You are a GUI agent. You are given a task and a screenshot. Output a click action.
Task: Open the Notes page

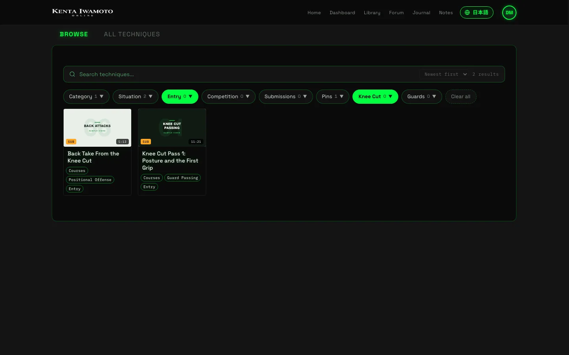[x=446, y=13]
